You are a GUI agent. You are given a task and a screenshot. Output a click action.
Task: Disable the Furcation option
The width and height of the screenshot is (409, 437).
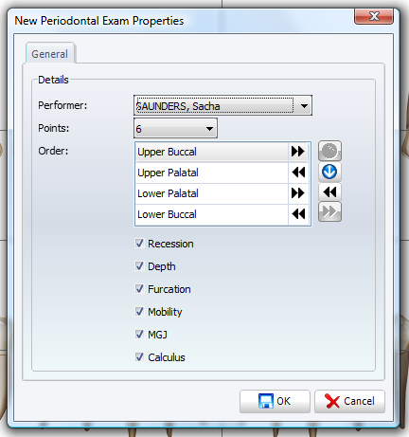tap(139, 289)
